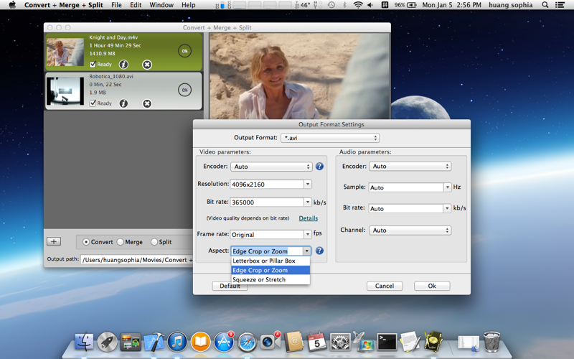Show info for Robotica_1080.avi
This screenshot has width=574, height=359.
[123, 103]
